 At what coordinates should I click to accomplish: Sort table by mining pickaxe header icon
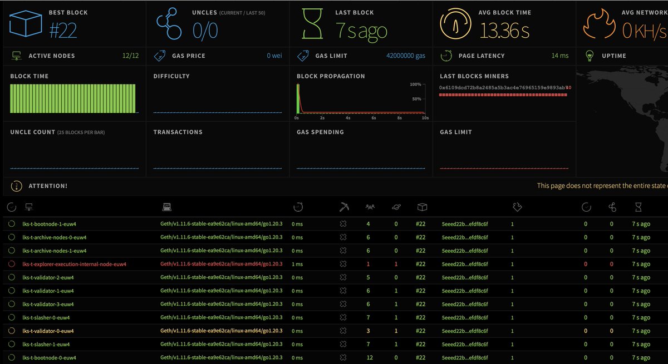pyautogui.click(x=343, y=207)
